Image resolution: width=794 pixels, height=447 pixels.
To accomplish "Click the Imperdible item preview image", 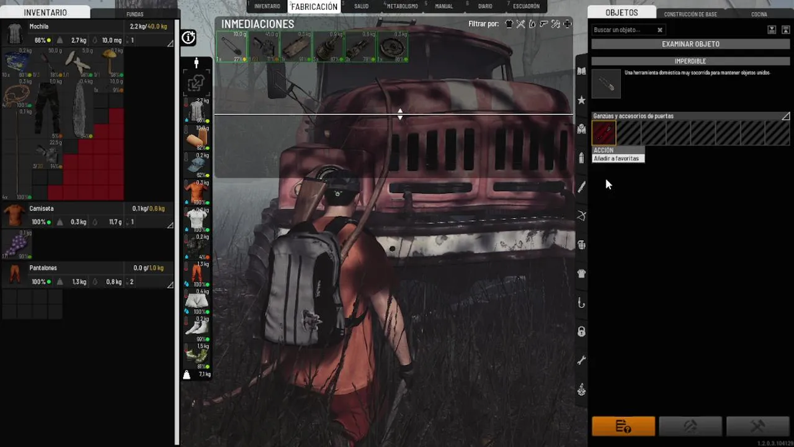I will click(x=605, y=83).
